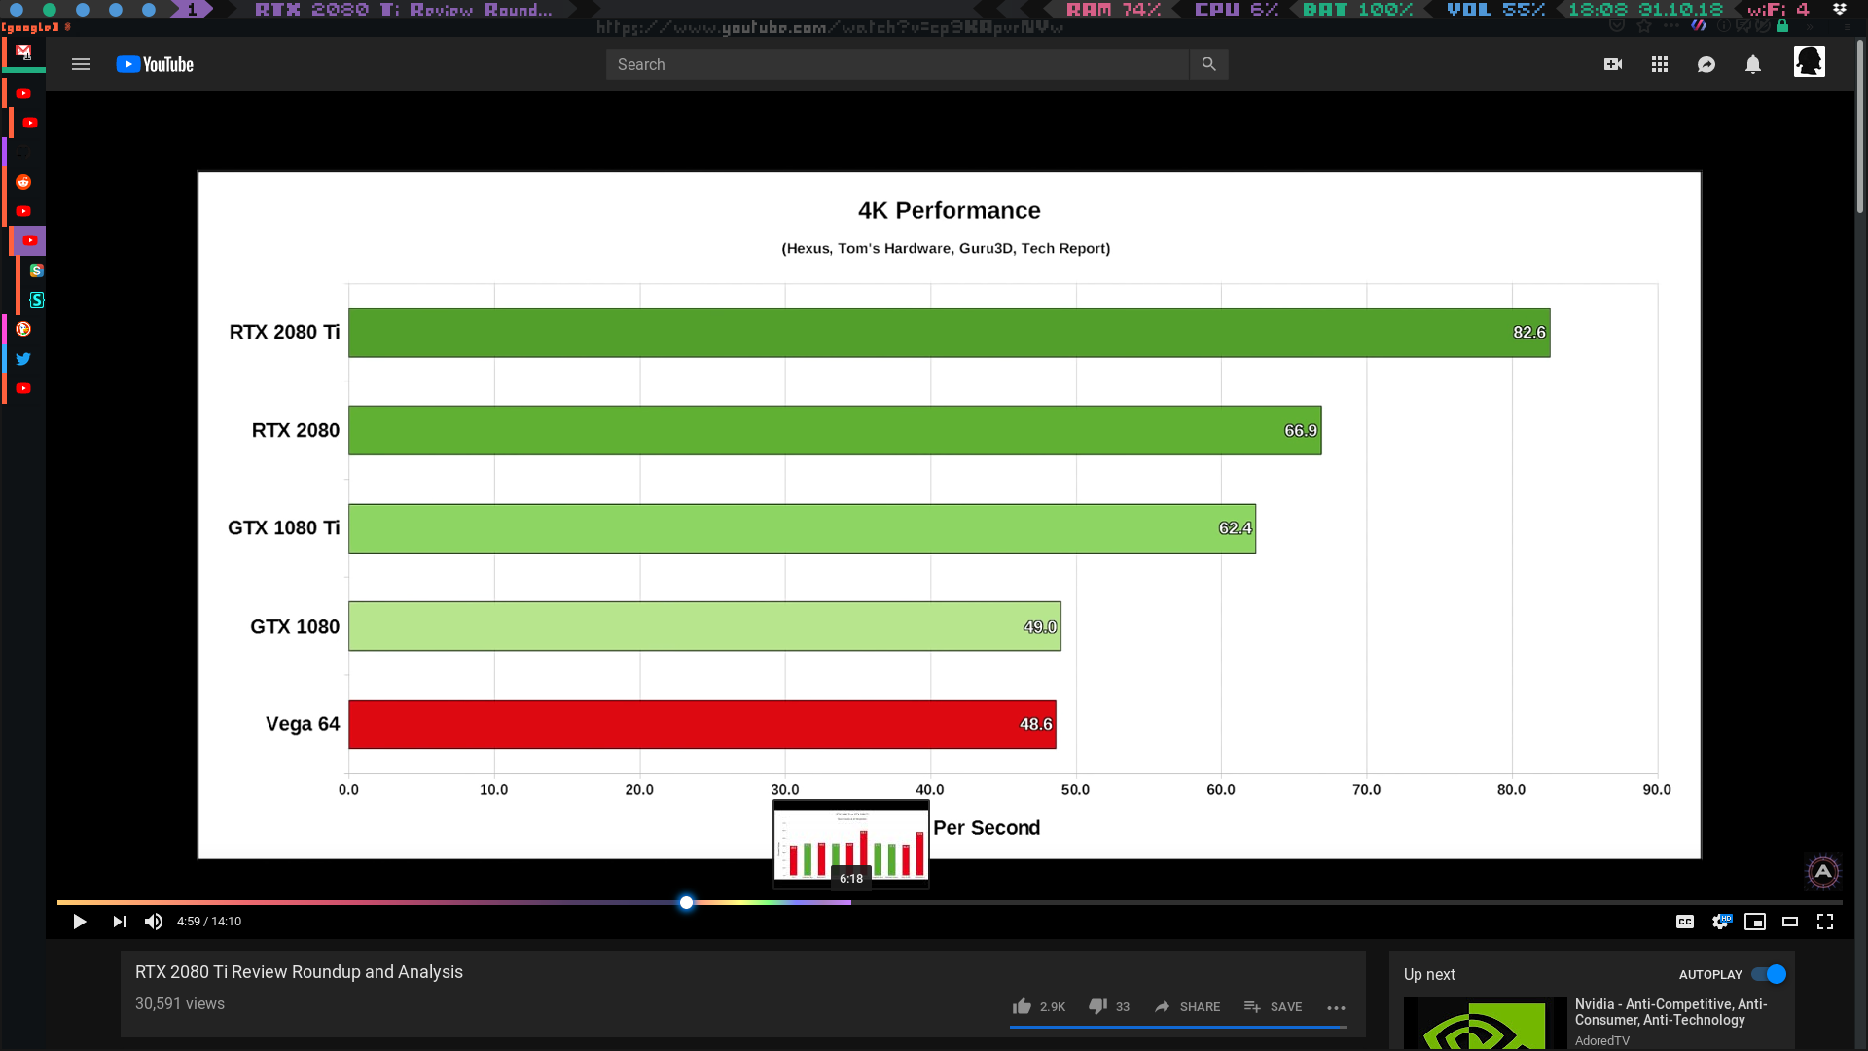Viewport: 1868px width, 1051px height.
Task: Click the video title RTX 2080 Ti Review Roundup
Action: click(299, 972)
